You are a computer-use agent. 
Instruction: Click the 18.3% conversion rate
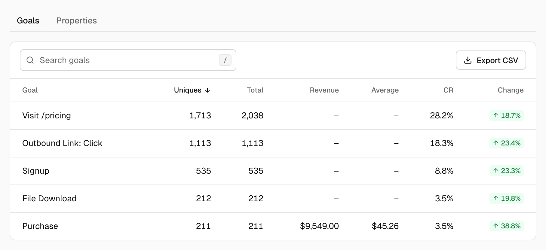tap(441, 143)
